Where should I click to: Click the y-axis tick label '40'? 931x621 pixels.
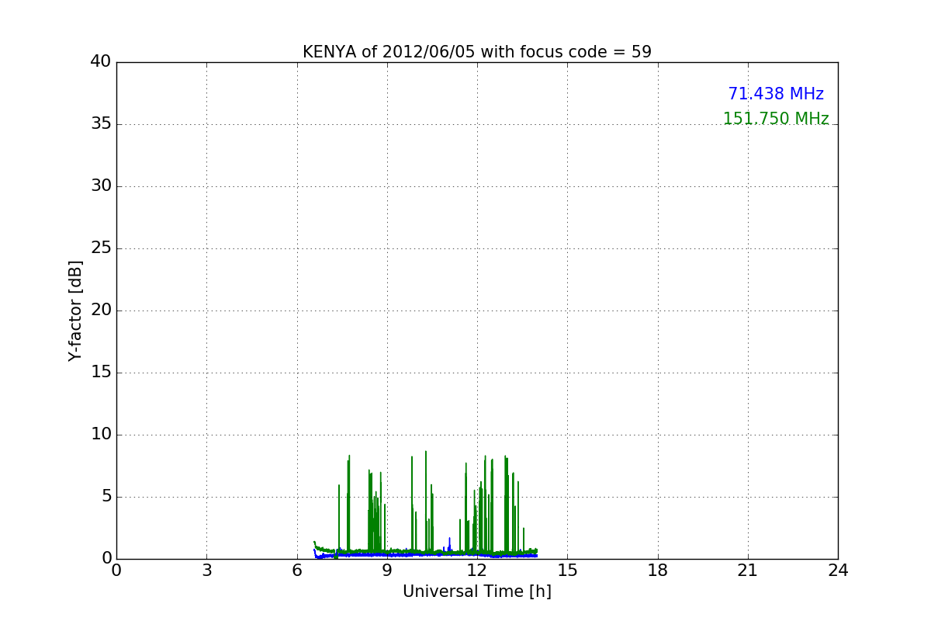click(101, 62)
